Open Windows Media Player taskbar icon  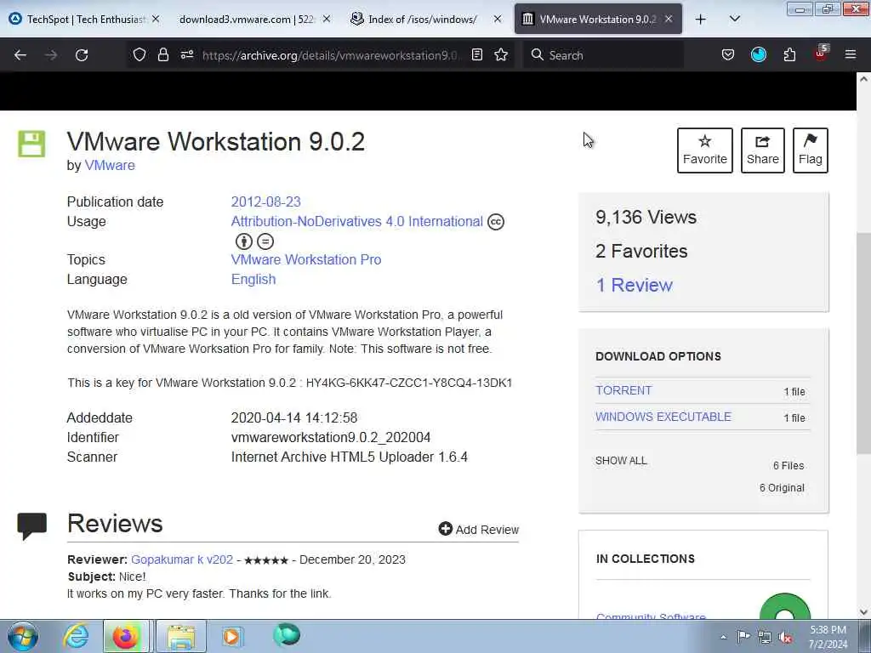[x=231, y=636]
